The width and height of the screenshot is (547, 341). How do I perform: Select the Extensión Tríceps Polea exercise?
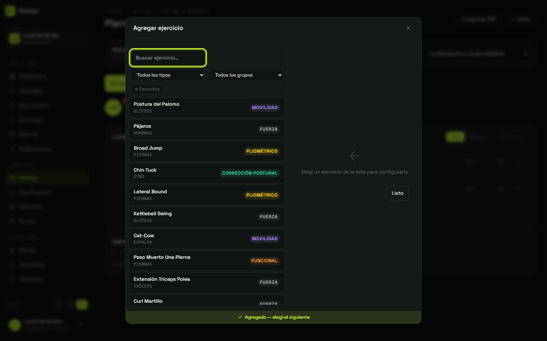coord(207,283)
